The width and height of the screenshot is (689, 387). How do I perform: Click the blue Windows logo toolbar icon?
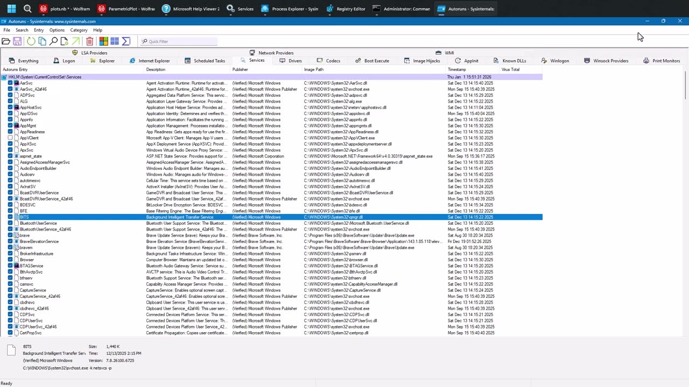115,41
